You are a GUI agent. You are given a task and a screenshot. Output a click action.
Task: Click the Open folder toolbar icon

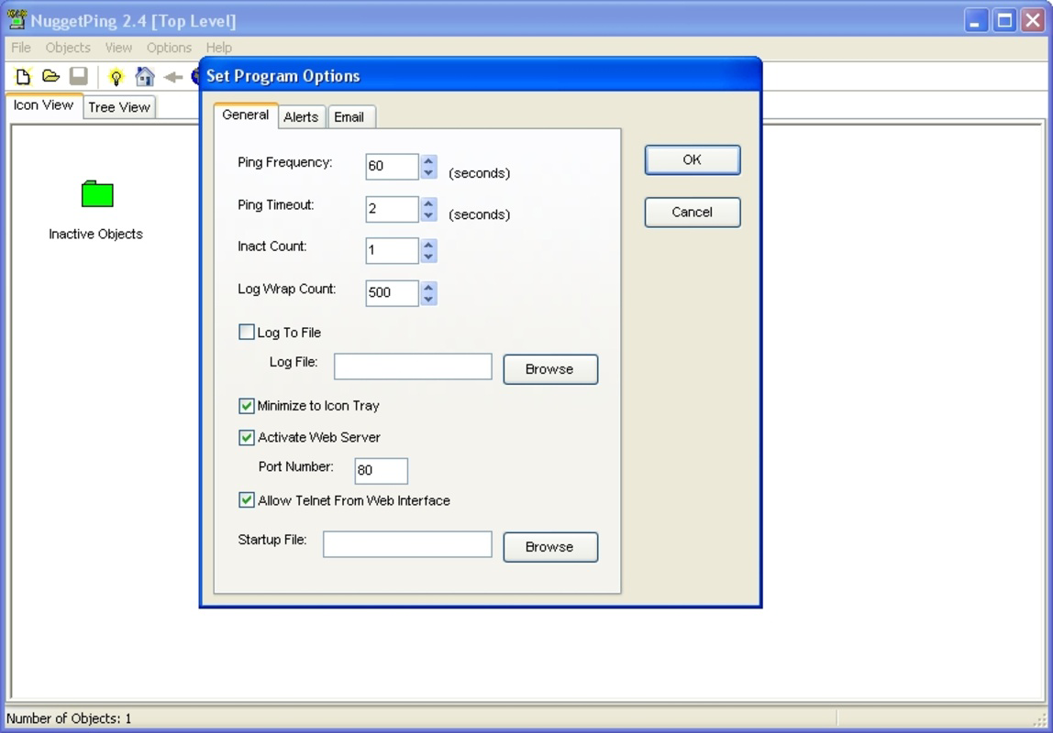50,76
